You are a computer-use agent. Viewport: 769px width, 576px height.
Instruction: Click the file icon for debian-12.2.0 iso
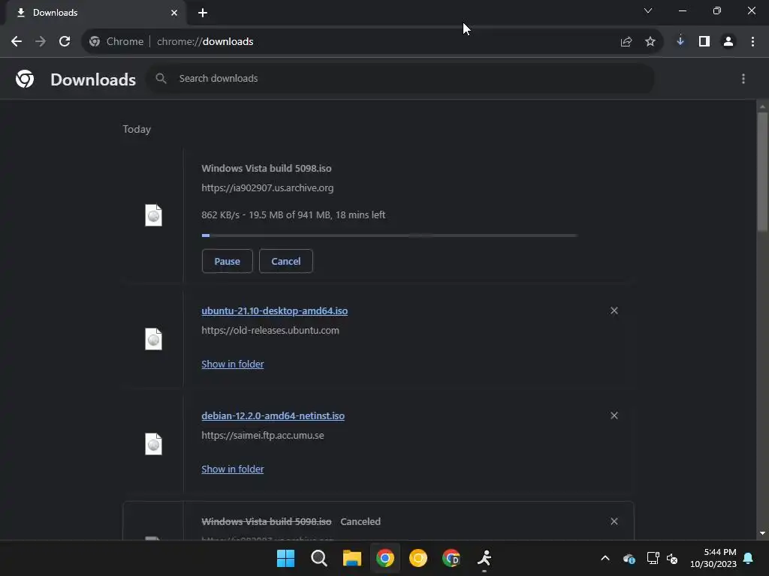pyautogui.click(x=153, y=444)
